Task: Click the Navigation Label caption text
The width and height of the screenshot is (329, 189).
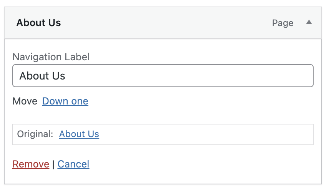Action: pos(51,57)
